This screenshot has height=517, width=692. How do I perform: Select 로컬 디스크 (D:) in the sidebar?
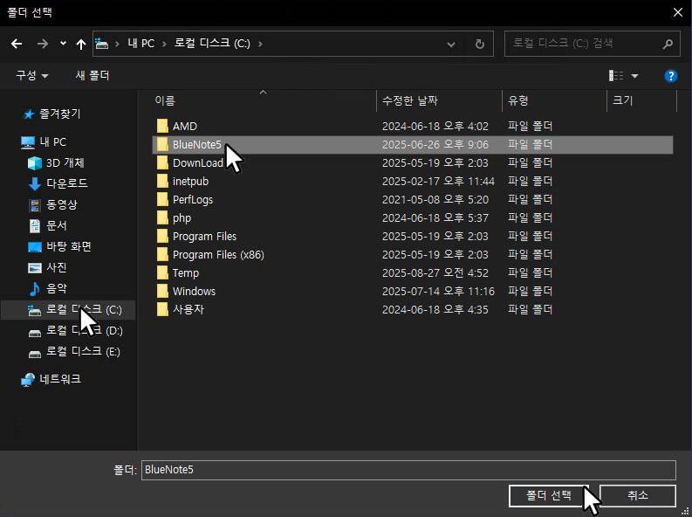[75, 331]
